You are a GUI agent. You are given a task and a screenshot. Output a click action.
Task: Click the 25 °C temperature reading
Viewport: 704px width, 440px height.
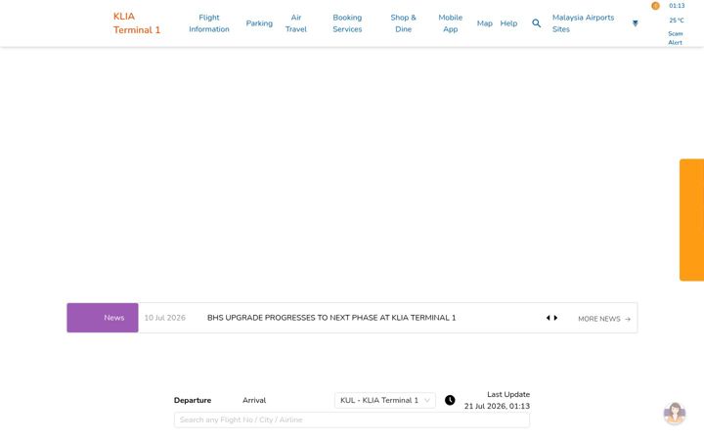tap(677, 21)
